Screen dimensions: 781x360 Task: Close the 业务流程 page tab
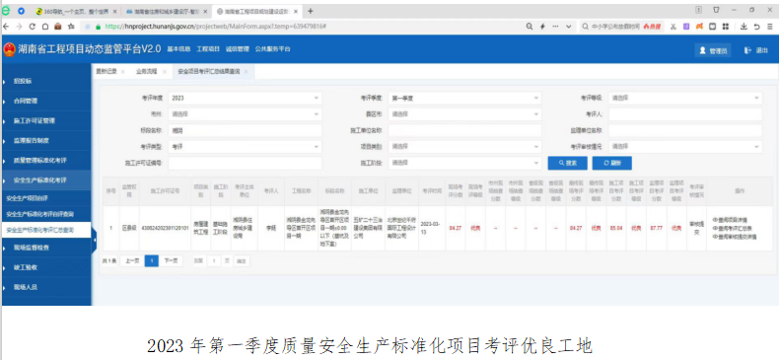(x=165, y=72)
